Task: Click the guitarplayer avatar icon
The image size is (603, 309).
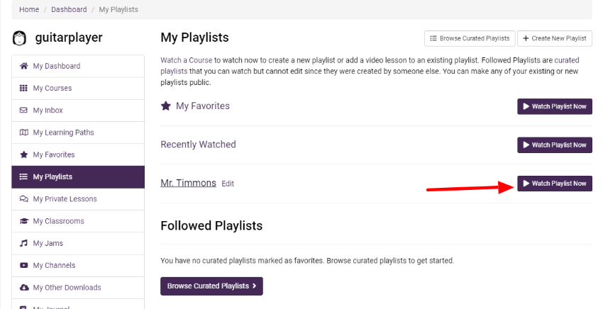Action: click(x=19, y=38)
